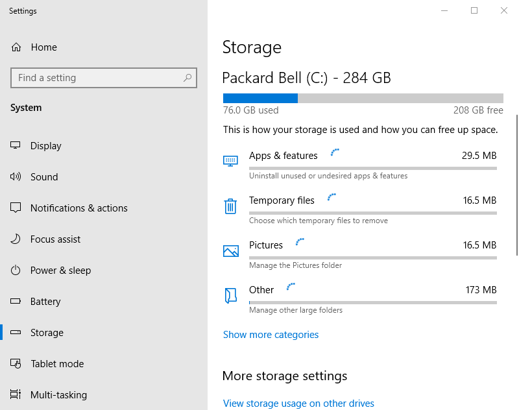Click the Power & sleep icon
This screenshot has height=410, width=519.
[x=16, y=271]
